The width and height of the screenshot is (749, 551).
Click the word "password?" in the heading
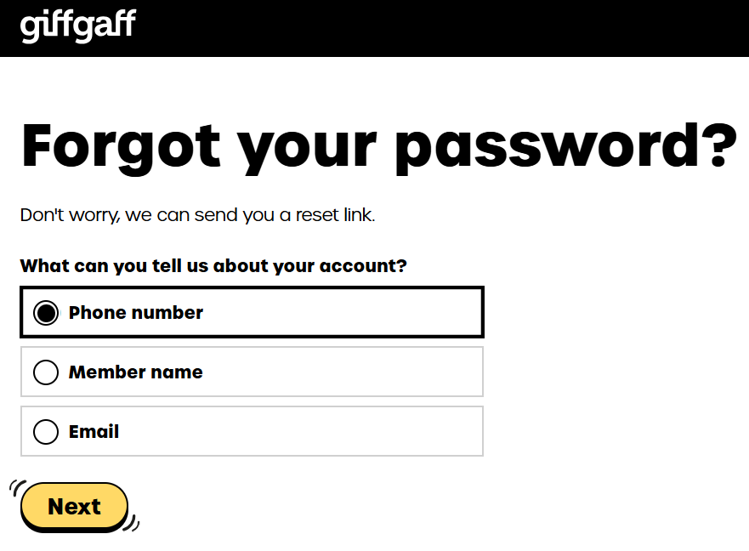(x=565, y=146)
